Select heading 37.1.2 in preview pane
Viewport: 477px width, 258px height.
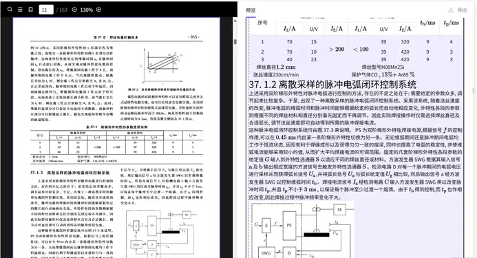click(332, 84)
